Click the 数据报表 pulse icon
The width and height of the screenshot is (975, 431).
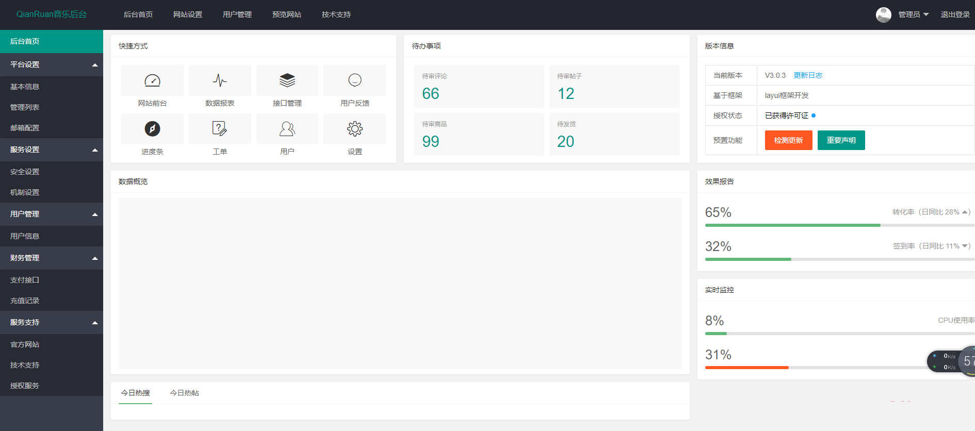pyautogui.click(x=220, y=80)
